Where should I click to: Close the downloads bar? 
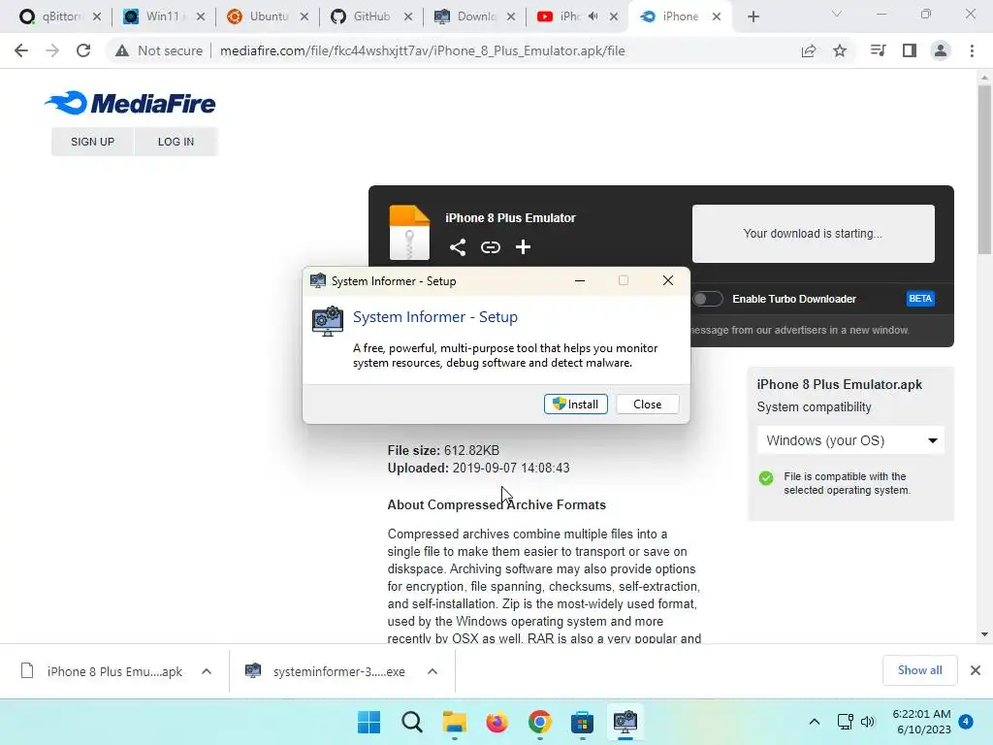pyautogui.click(x=976, y=670)
